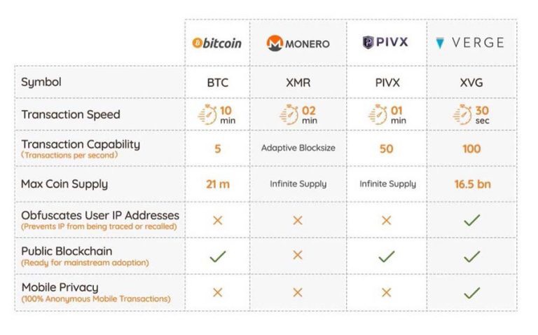Click Monero's 02 min stopwatch icon

click(289, 114)
